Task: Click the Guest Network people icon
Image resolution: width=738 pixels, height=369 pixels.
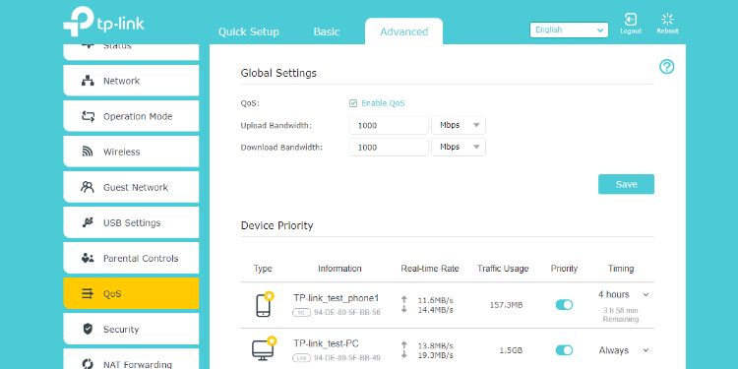Action: 88,187
